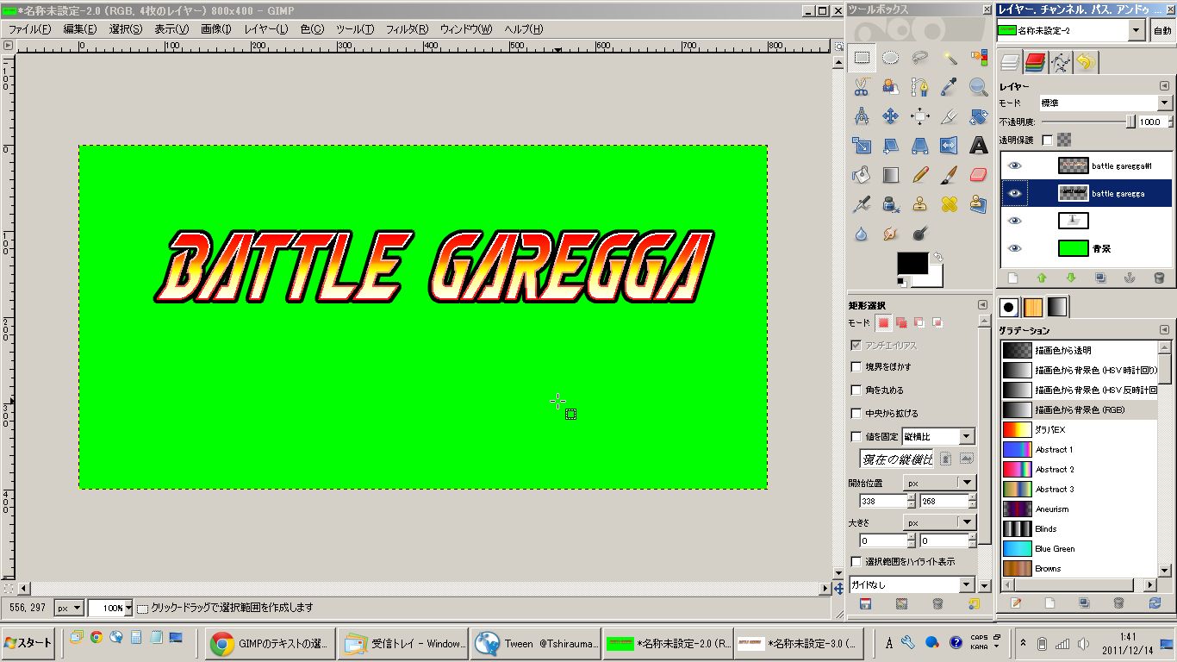Select the Text tool

tap(979, 146)
